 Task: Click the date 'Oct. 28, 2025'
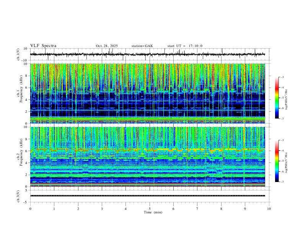tap(107, 46)
